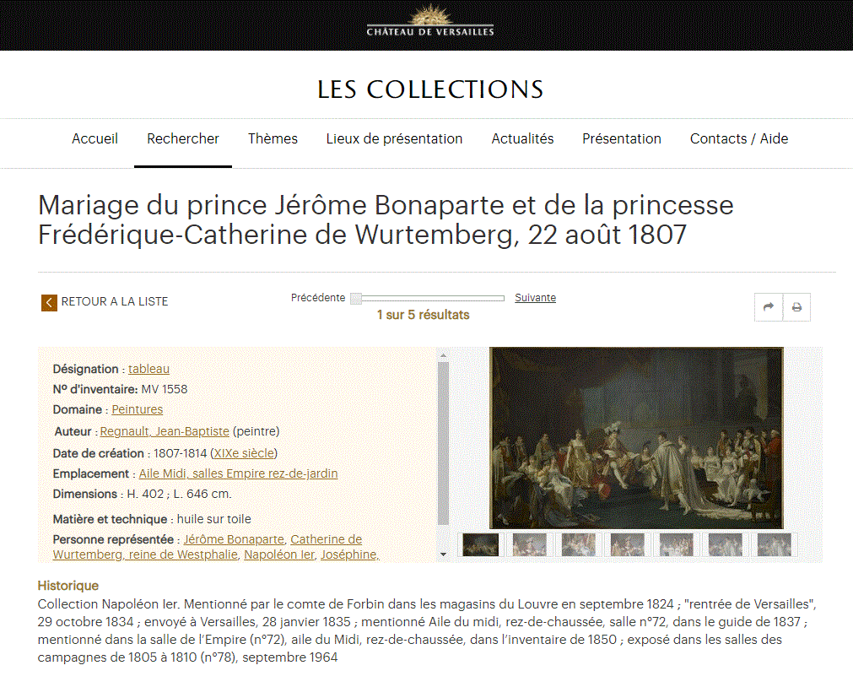
Task: Go to Thèmes in navigation menu
Action: pyautogui.click(x=273, y=138)
